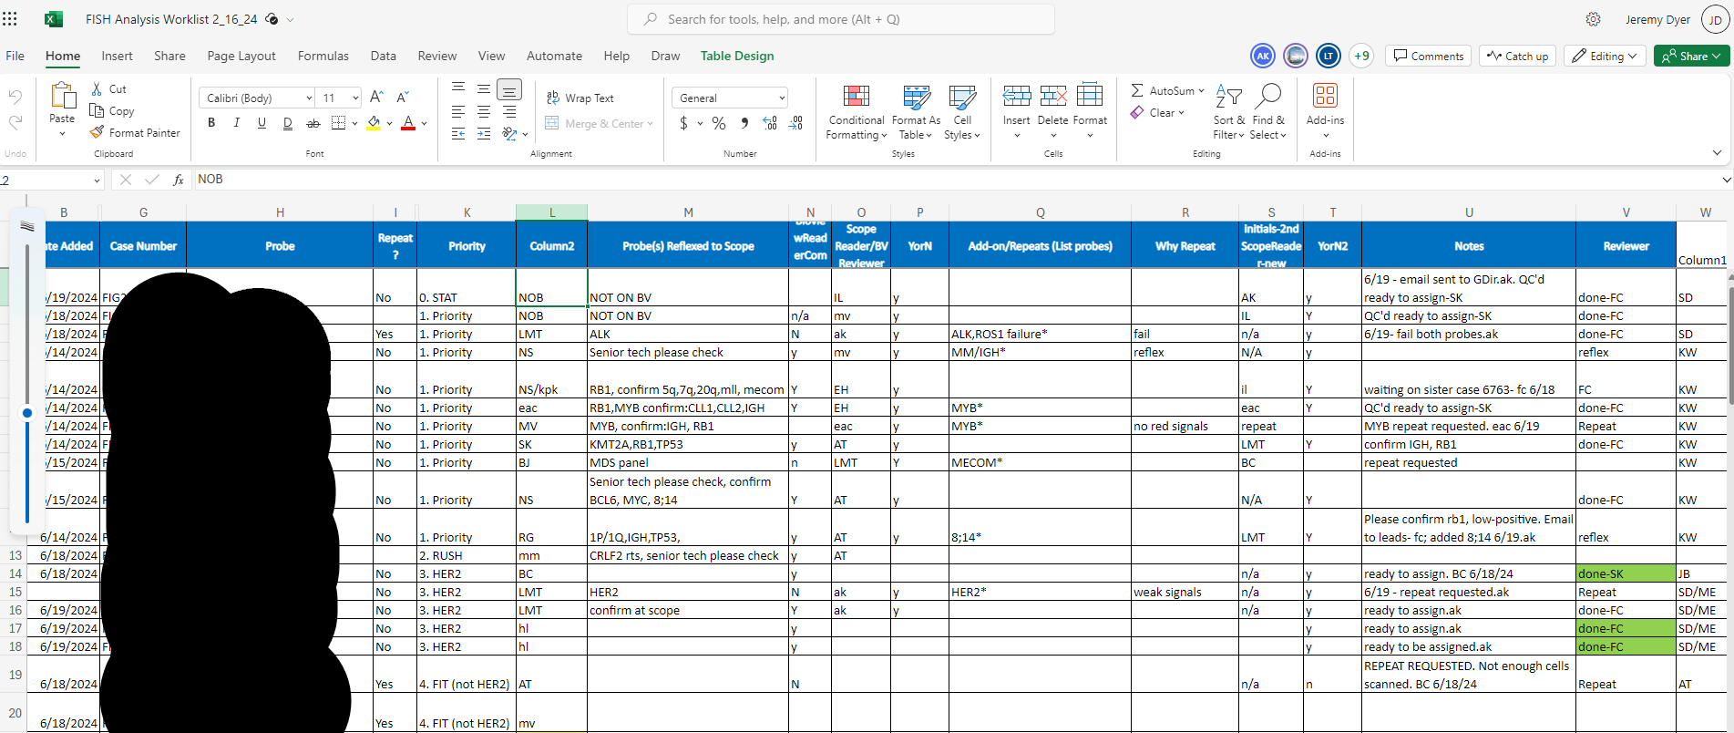Expand the AutoSum dropdown arrow
This screenshot has width=1734, height=733.
coord(1201,91)
